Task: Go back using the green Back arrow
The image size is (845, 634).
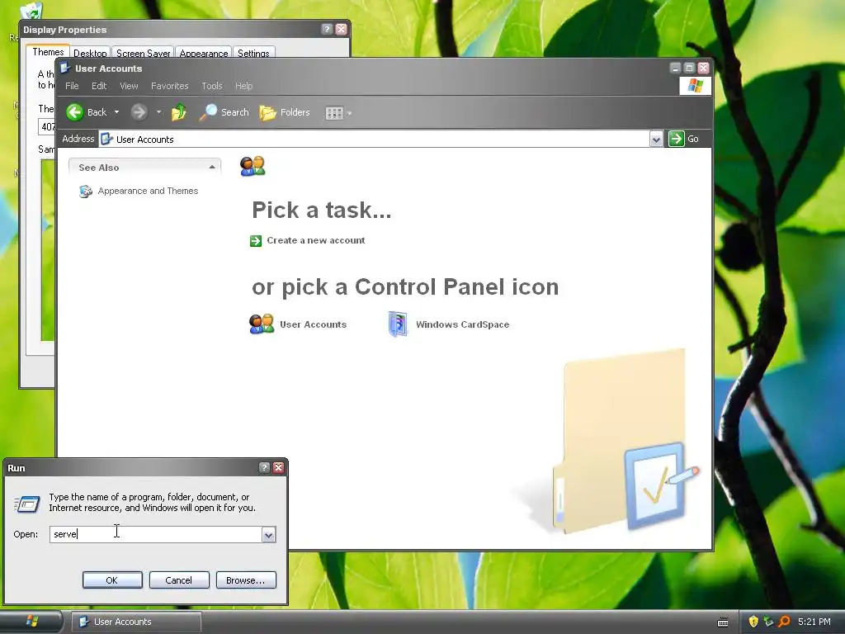Action: point(75,112)
